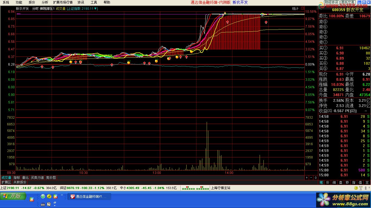Select the 势 tab in quote panel
The image size is (371, 208).
pos(347,183)
